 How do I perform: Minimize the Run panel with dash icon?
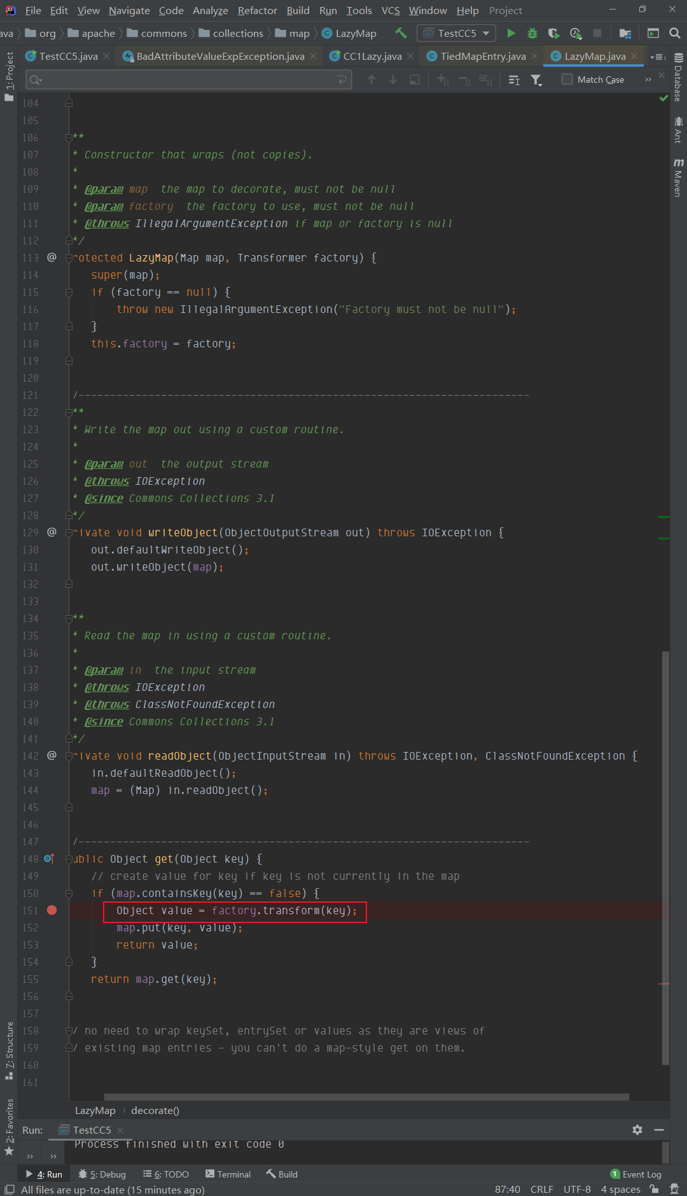click(659, 1129)
